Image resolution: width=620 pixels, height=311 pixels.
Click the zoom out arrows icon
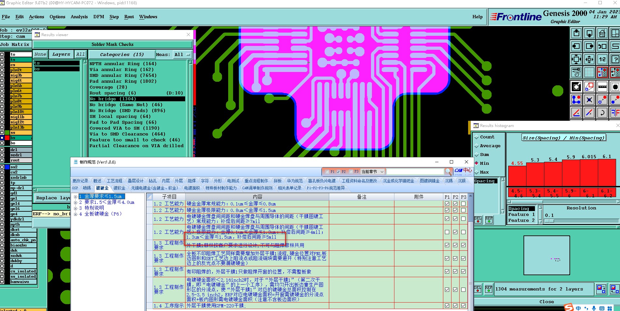tap(589, 59)
